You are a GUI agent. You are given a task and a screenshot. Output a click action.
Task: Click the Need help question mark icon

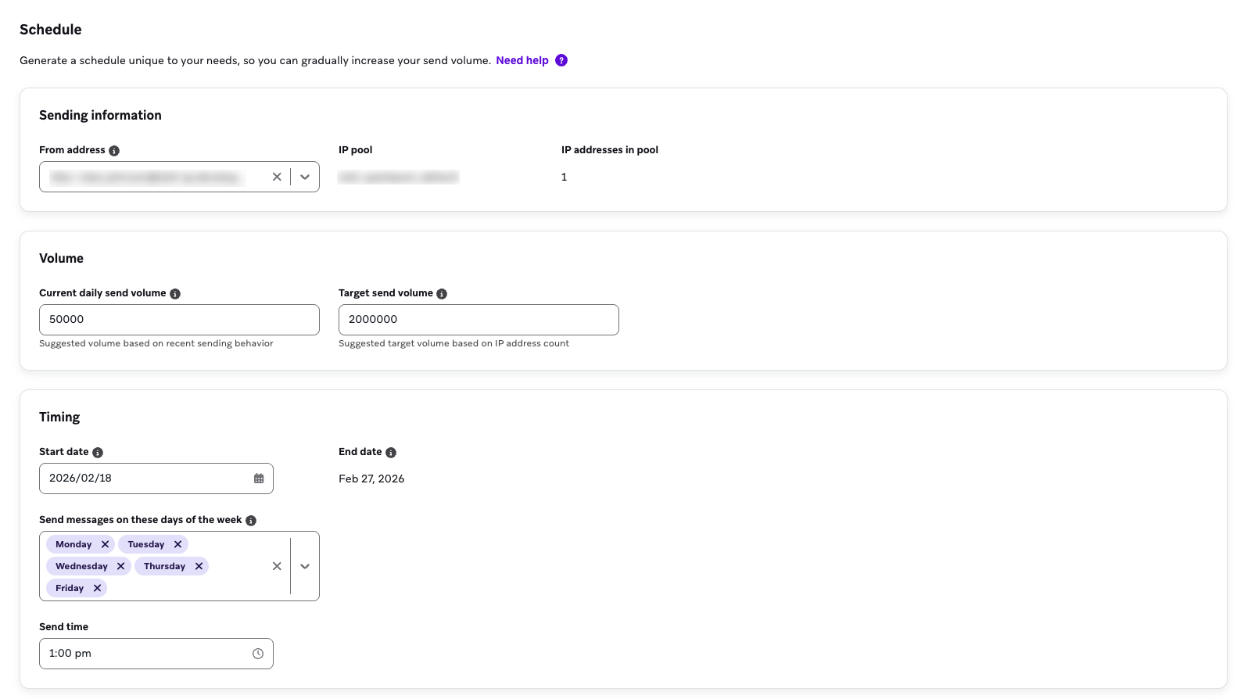(x=561, y=60)
